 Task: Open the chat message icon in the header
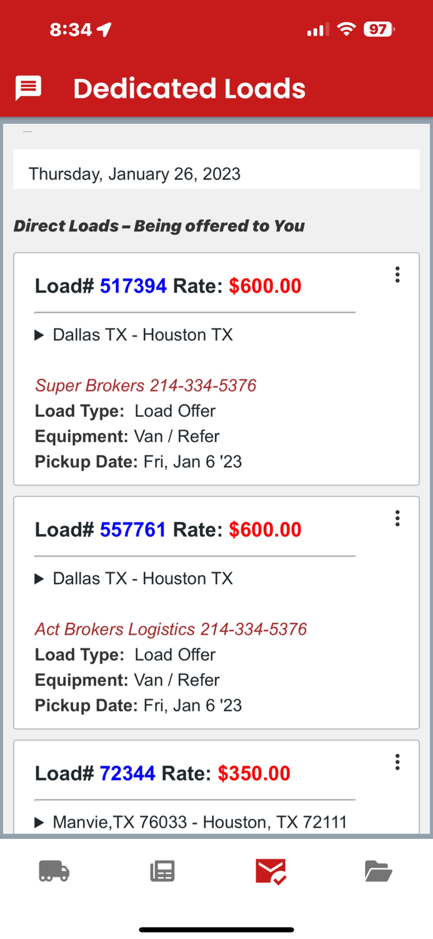[x=27, y=88]
